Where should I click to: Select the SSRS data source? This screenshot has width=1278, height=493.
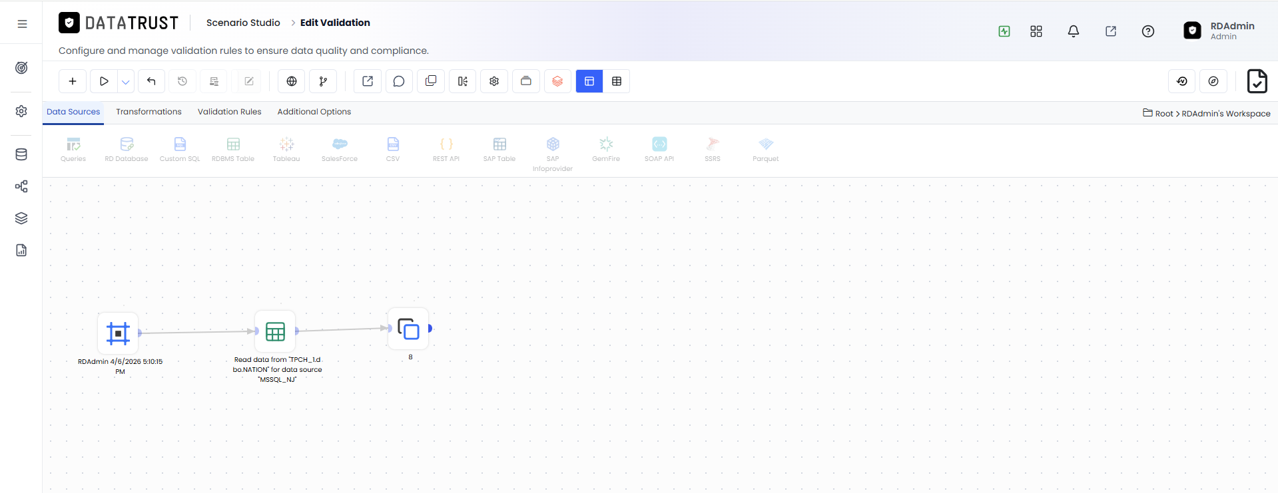713,150
